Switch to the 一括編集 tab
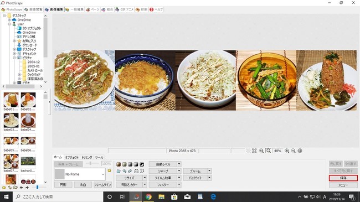 pos(74,9)
